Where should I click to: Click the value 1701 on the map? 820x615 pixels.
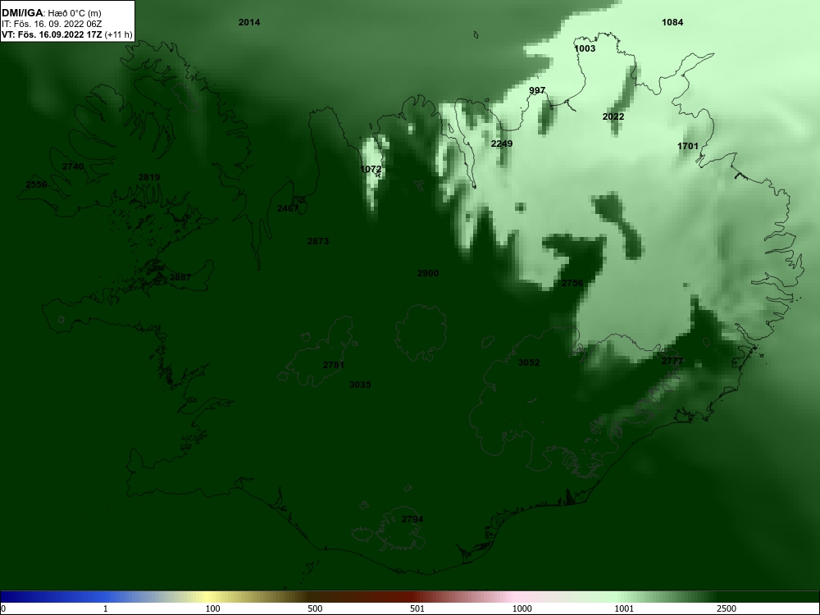(x=688, y=146)
